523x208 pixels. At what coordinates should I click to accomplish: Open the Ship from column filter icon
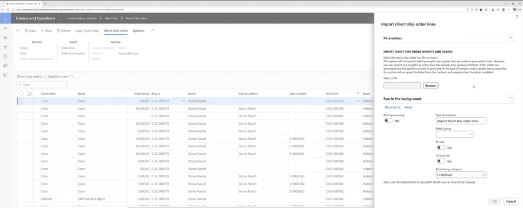click(358, 93)
